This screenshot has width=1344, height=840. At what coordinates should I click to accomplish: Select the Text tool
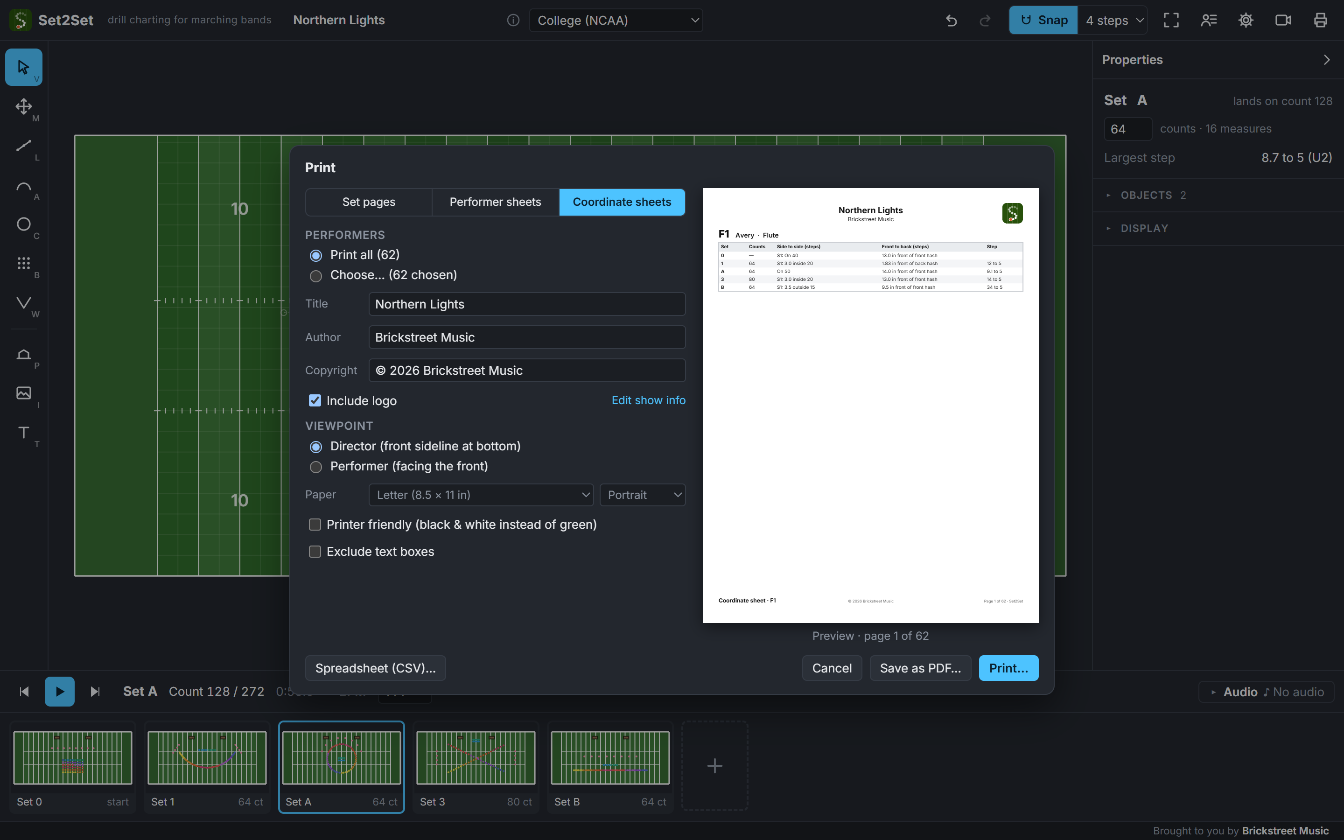click(x=23, y=432)
